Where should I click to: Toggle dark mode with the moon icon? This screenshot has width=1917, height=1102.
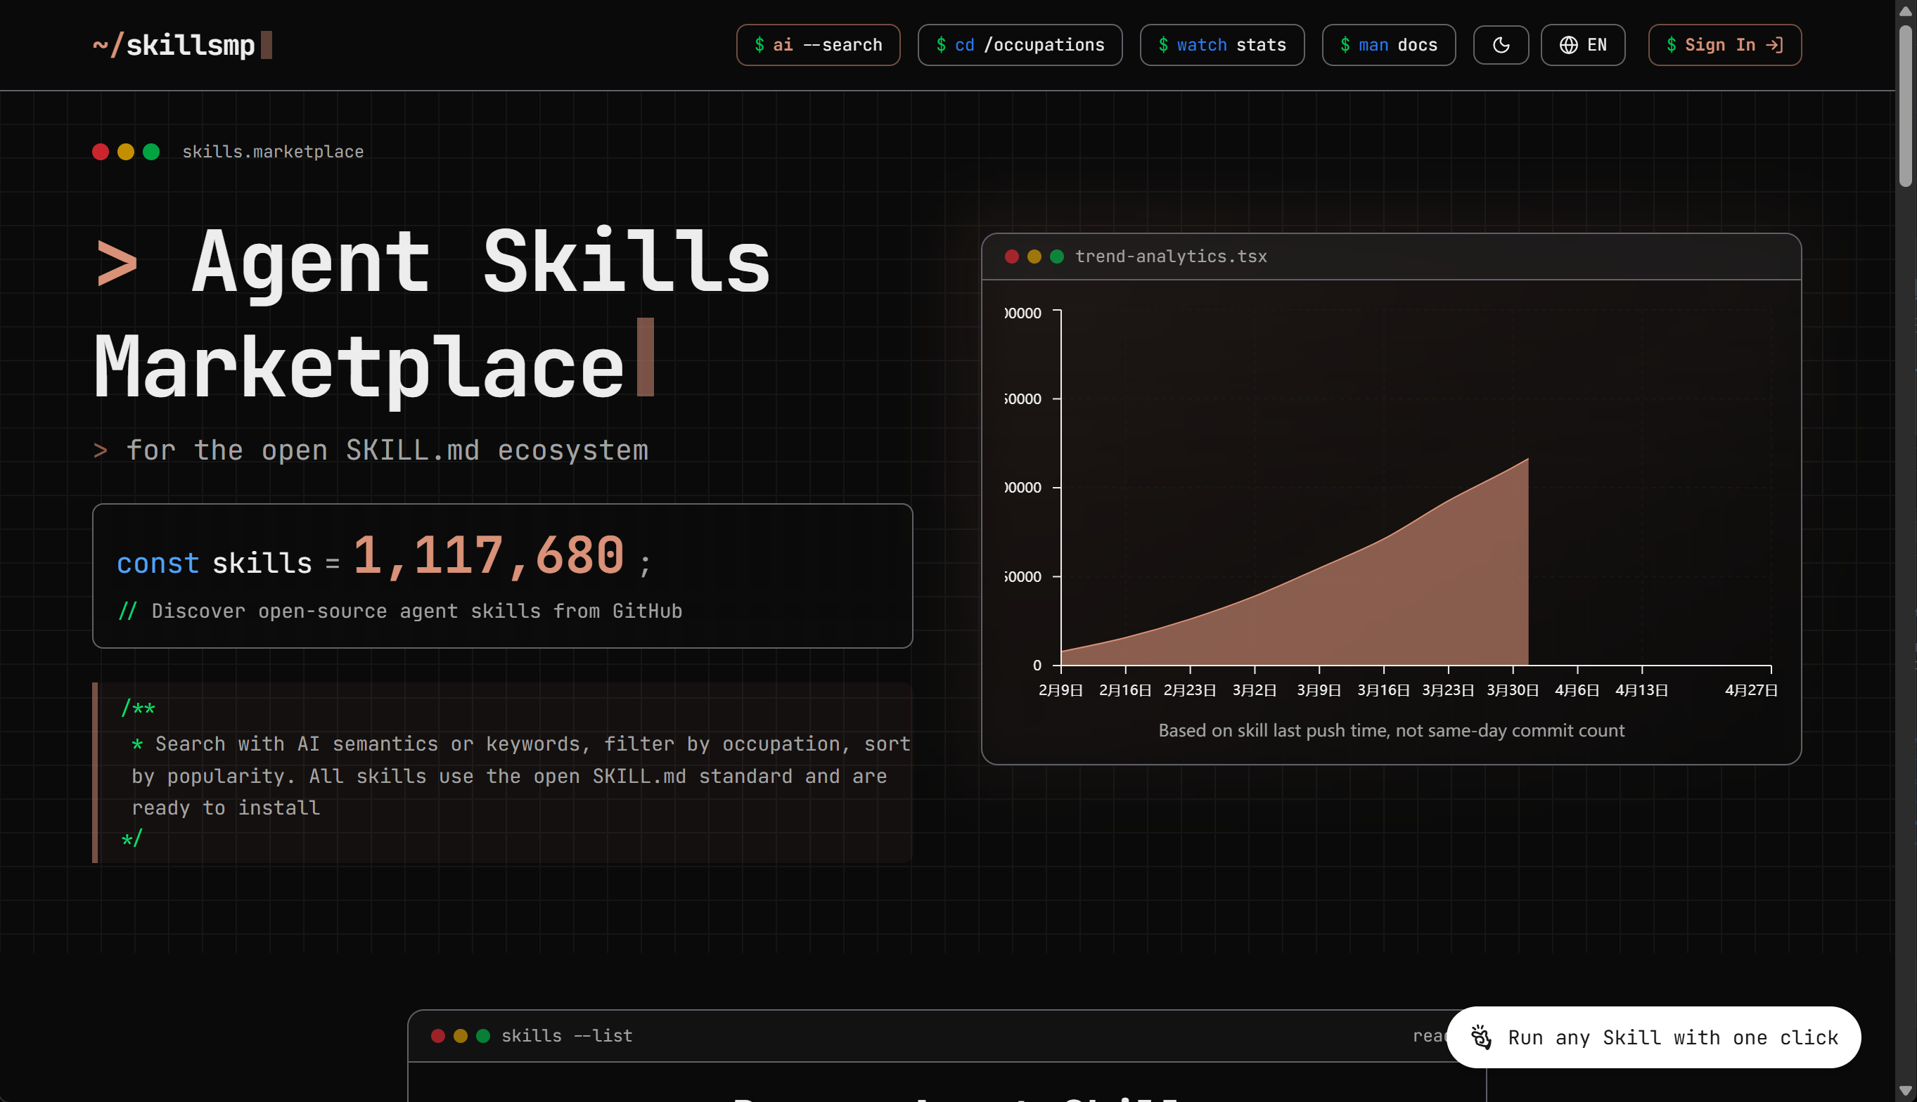1501,46
